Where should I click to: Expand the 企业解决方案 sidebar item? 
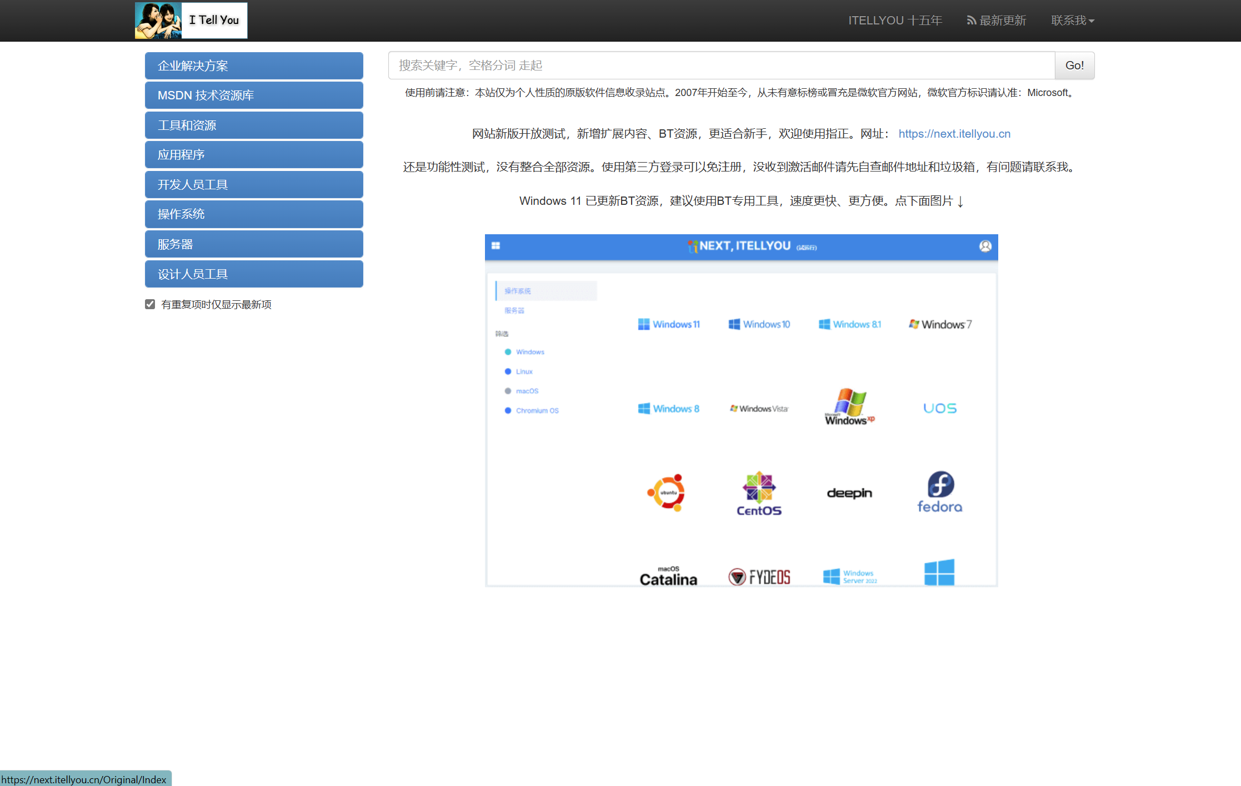point(254,66)
